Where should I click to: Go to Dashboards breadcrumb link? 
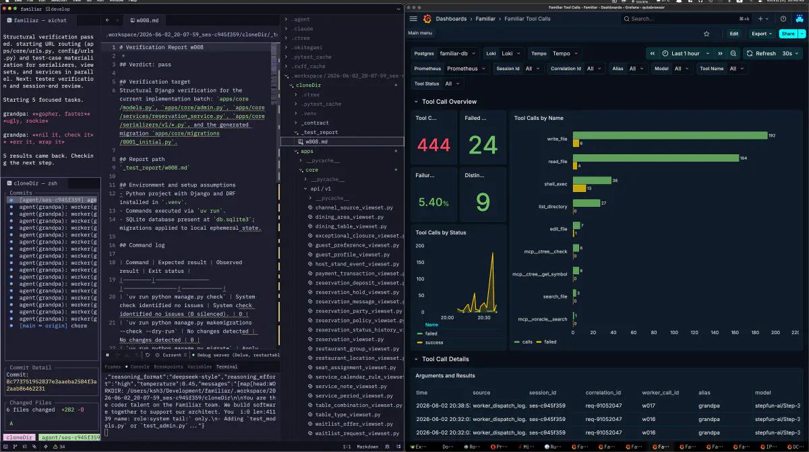[451, 19]
